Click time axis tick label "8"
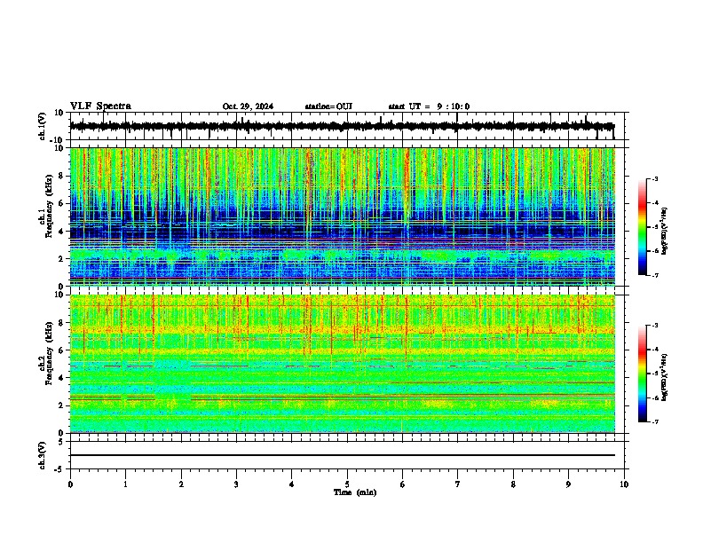The image size is (703, 543). [x=513, y=484]
